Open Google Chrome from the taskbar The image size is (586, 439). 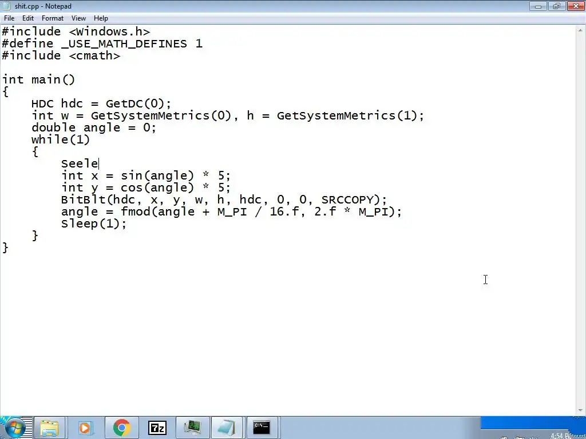click(121, 428)
